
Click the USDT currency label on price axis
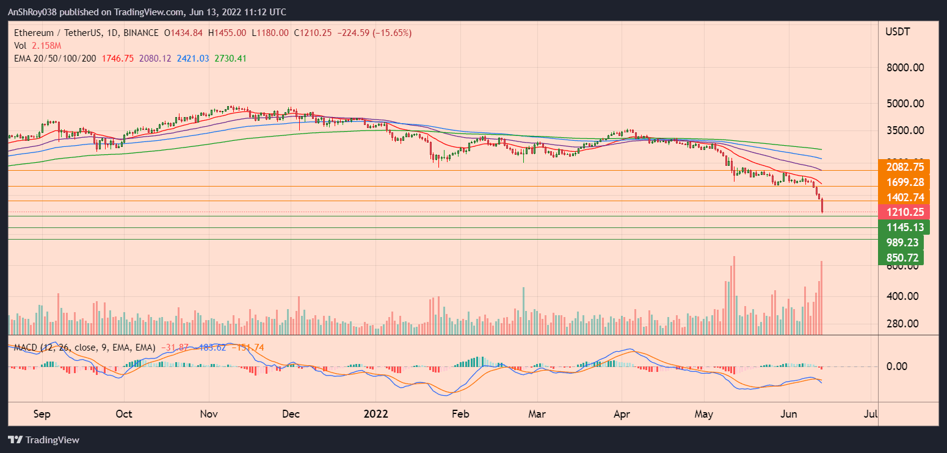pyautogui.click(x=898, y=31)
